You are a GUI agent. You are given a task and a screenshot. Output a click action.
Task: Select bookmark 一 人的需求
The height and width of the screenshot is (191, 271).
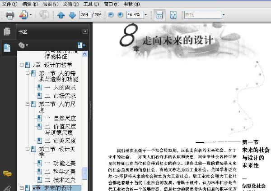coord(60,88)
